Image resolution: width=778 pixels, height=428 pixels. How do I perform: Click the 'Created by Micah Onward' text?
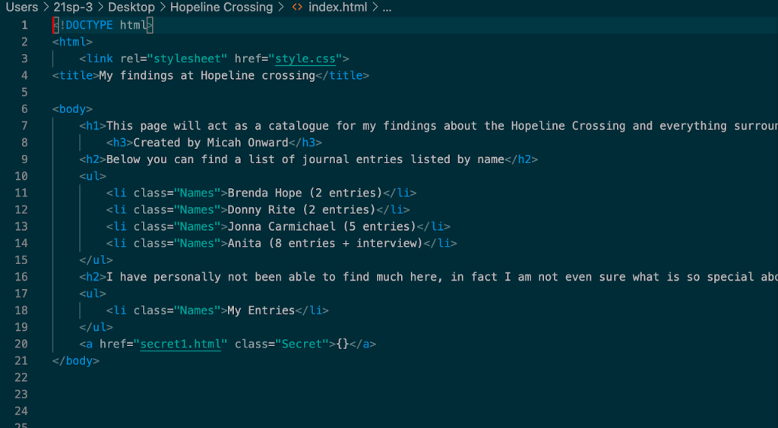(x=210, y=142)
